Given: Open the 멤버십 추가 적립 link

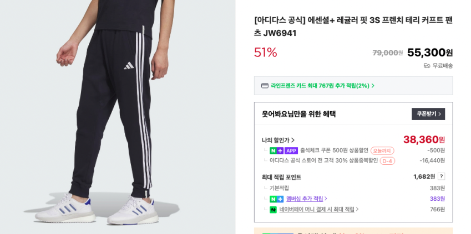Looking at the screenshot, I should (306, 199).
